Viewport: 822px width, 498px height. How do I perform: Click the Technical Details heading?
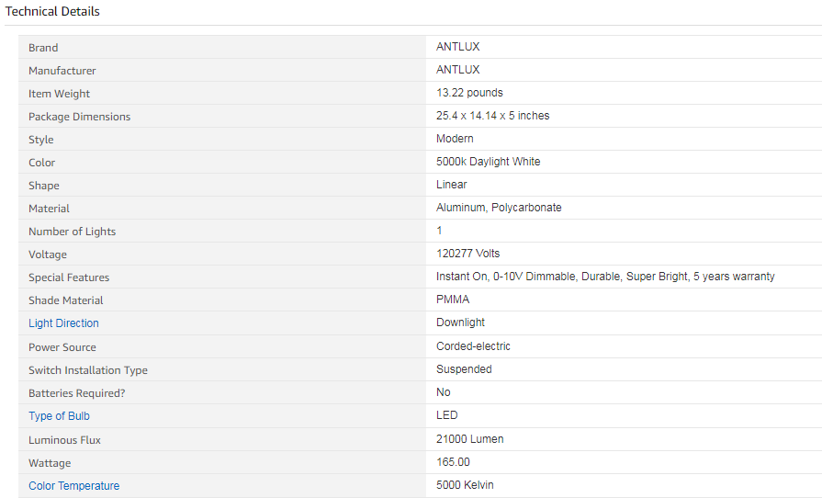(52, 12)
